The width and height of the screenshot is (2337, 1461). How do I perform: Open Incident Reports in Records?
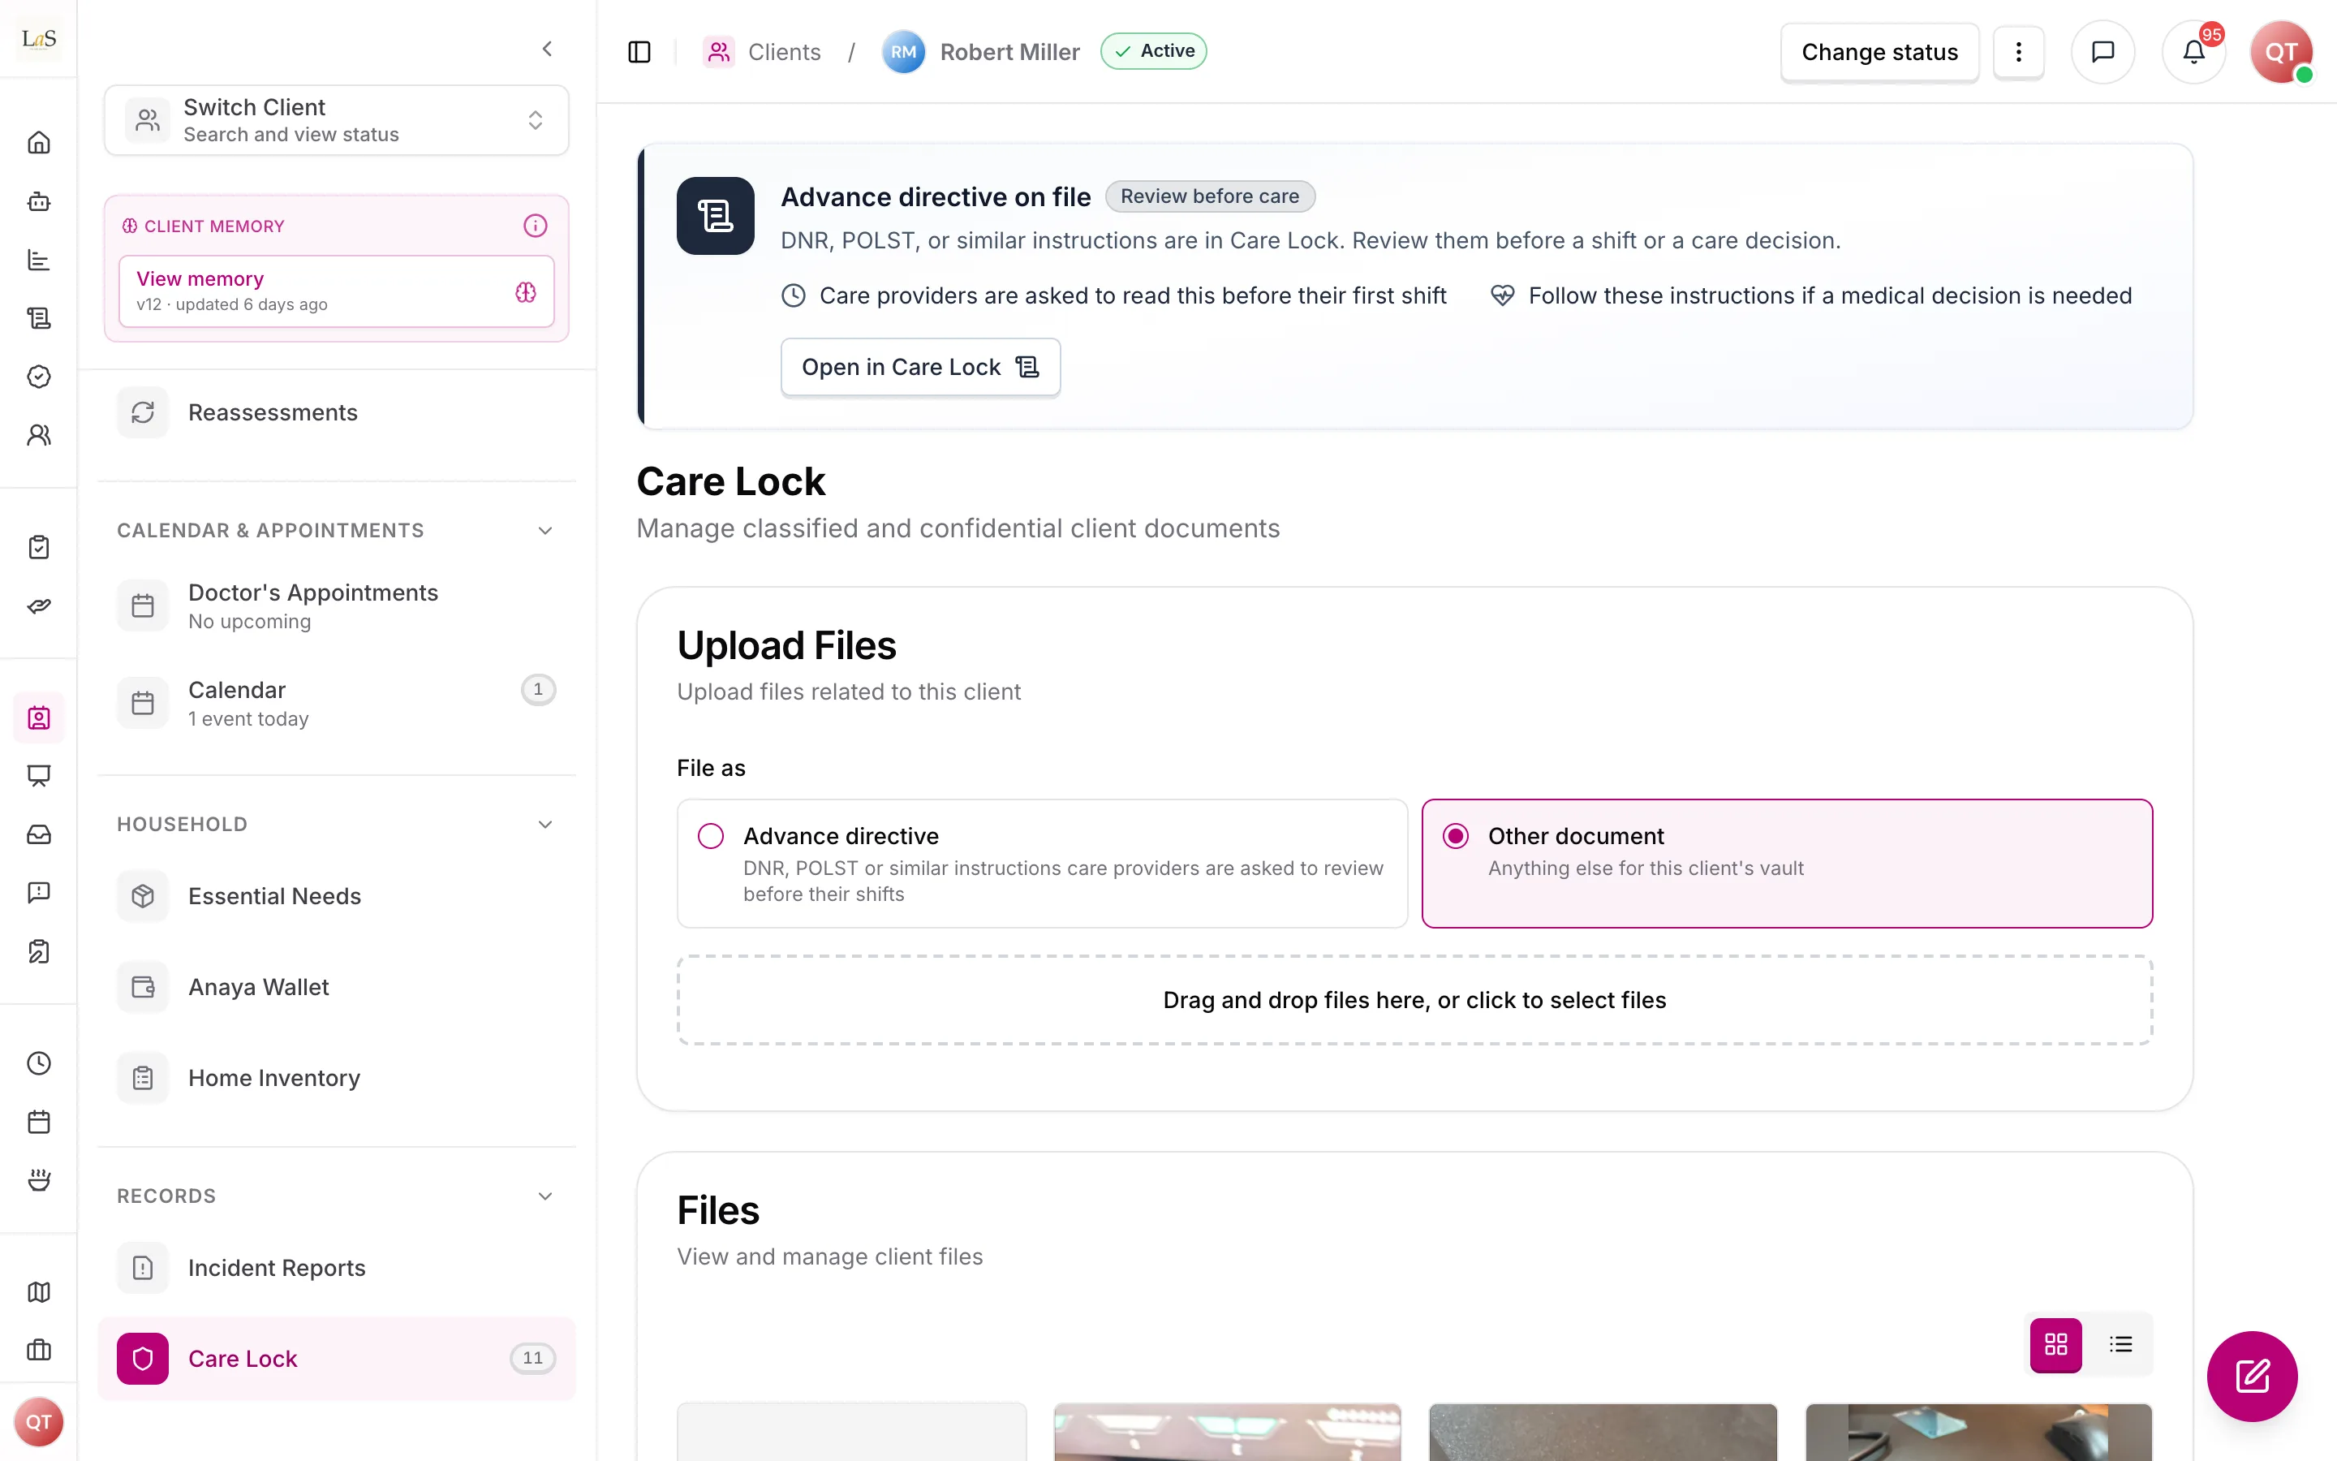coord(336,1268)
